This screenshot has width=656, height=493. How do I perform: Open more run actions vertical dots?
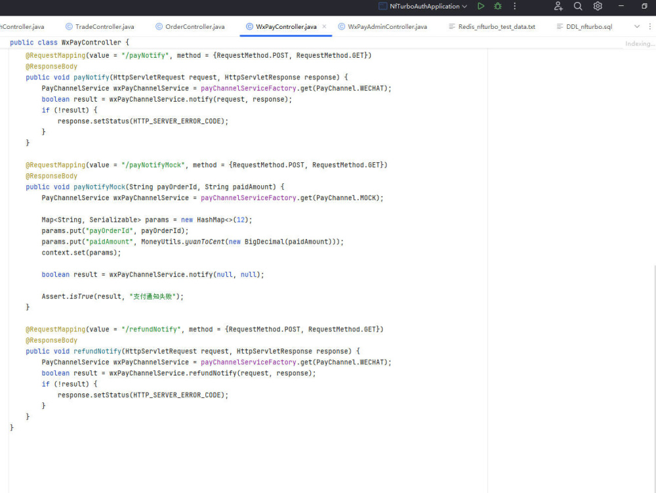point(514,7)
